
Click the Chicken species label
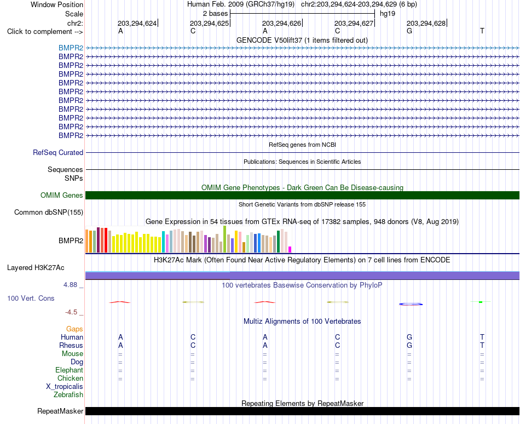(70, 378)
